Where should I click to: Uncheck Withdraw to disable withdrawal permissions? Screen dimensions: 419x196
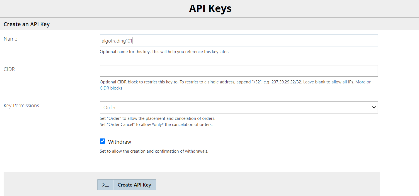(x=103, y=141)
